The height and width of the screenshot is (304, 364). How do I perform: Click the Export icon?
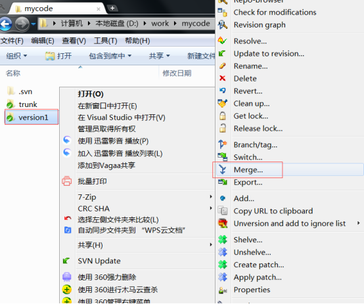(222, 182)
